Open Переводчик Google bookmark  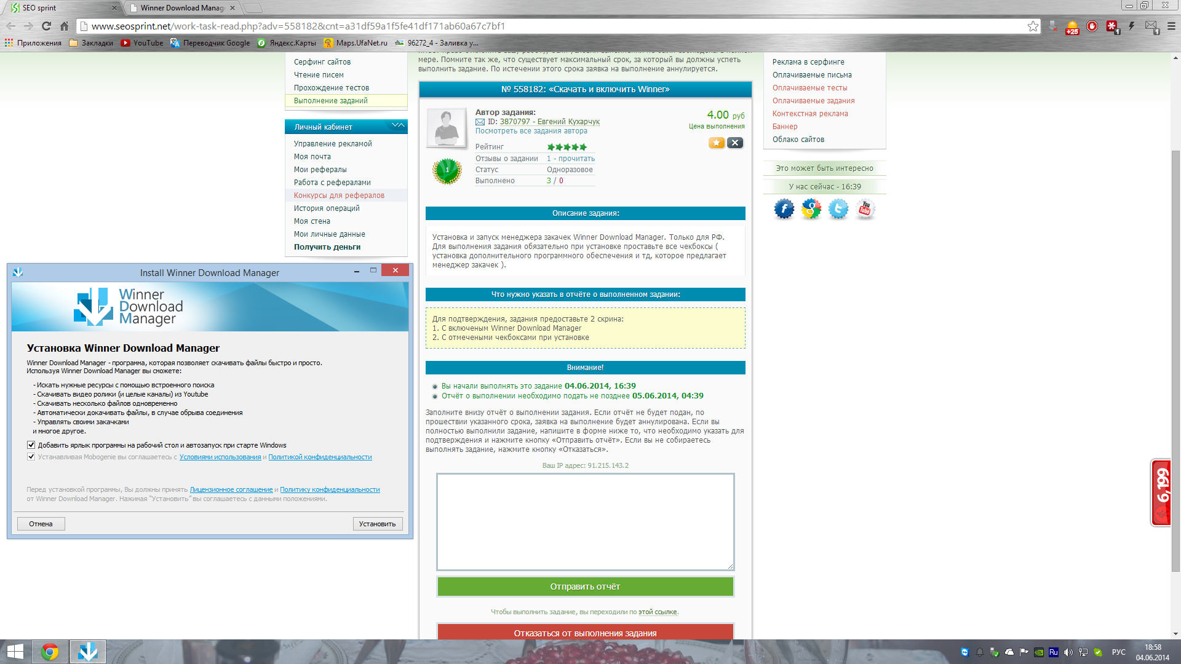point(210,43)
